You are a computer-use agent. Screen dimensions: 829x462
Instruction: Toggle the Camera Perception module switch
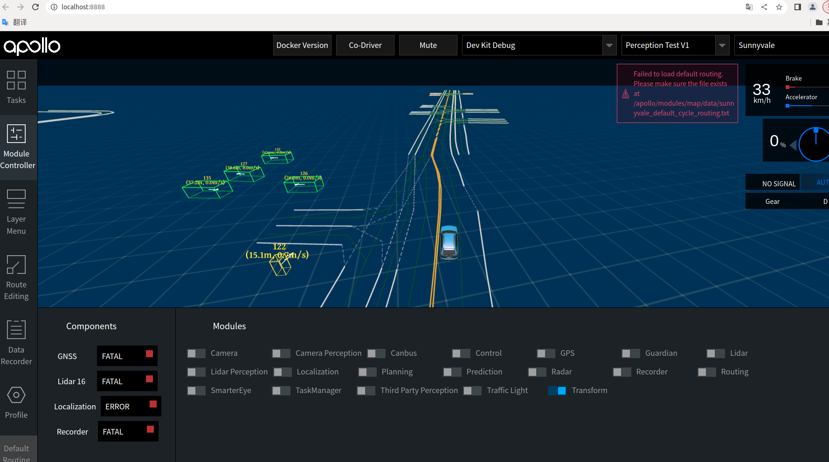[281, 353]
